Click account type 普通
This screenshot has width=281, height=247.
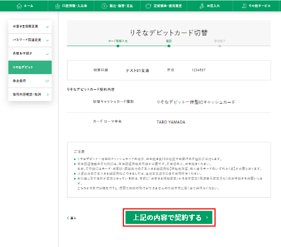click(x=171, y=70)
